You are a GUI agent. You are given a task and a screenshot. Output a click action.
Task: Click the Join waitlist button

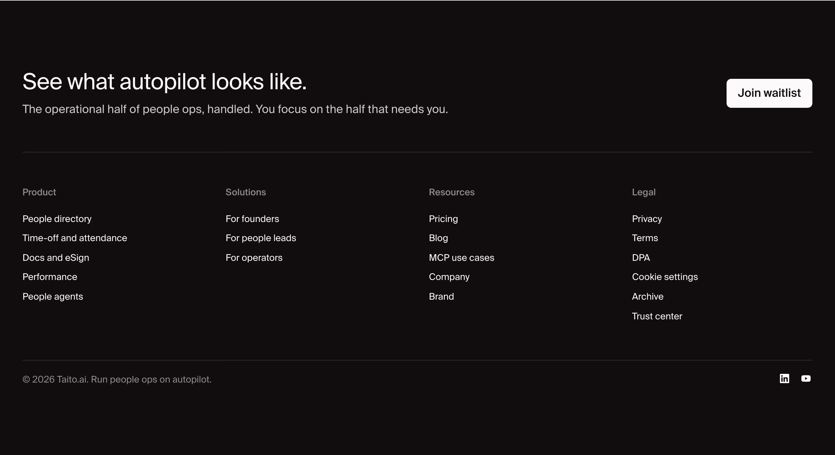coord(769,93)
